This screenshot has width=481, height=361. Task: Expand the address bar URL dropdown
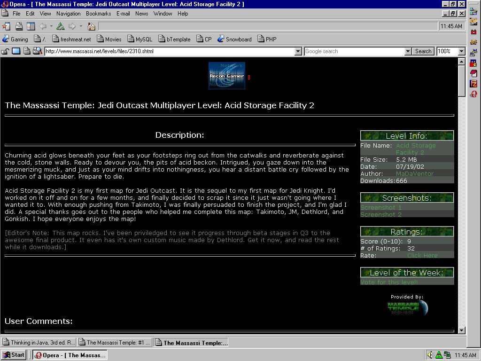click(298, 51)
